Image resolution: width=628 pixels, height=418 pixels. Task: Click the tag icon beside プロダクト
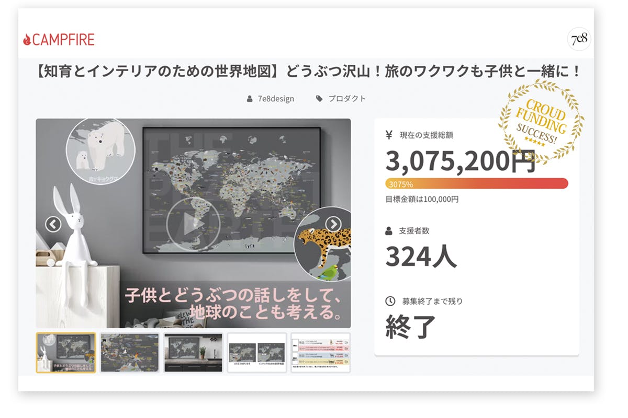pyautogui.click(x=319, y=99)
